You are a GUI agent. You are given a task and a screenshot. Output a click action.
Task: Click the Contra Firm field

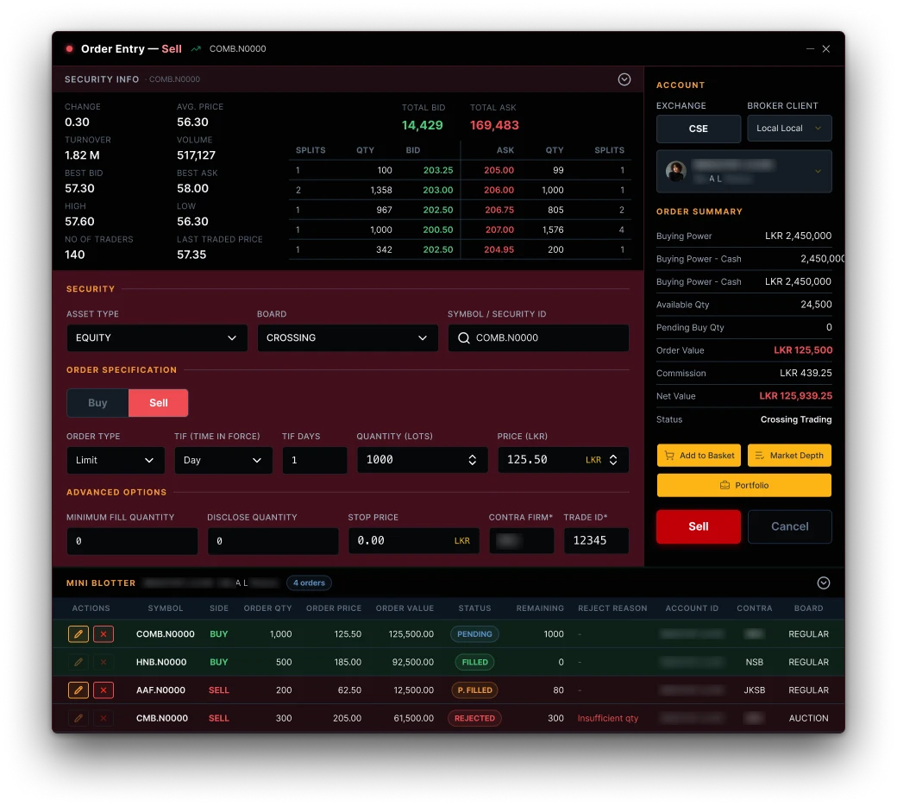pos(522,541)
